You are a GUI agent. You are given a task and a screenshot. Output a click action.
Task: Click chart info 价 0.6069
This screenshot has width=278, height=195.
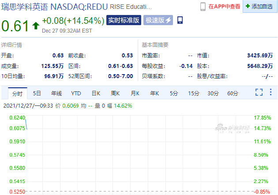point(67,106)
